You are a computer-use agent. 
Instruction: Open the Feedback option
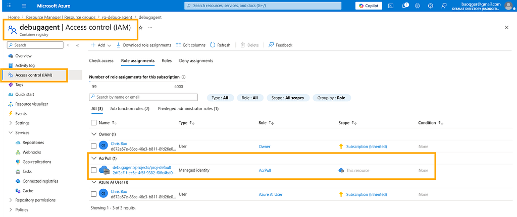click(x=280, y=45)
